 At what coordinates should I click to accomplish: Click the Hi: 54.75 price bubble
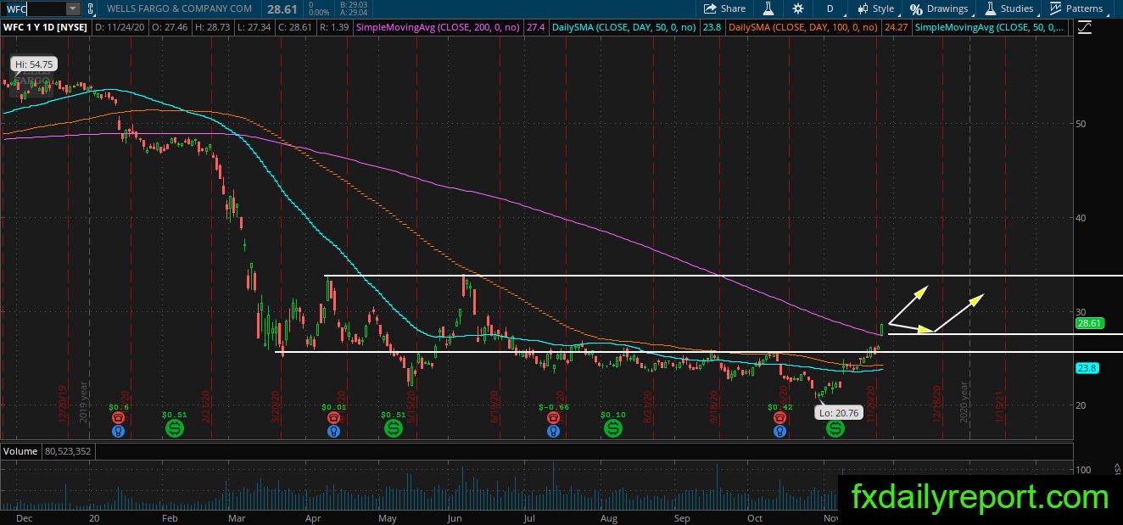33,64
